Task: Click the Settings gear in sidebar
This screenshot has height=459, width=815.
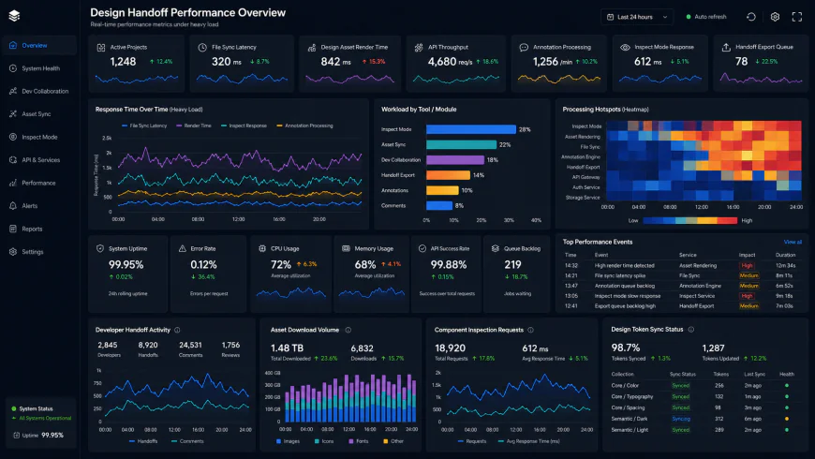Action: tap(13, 252)
